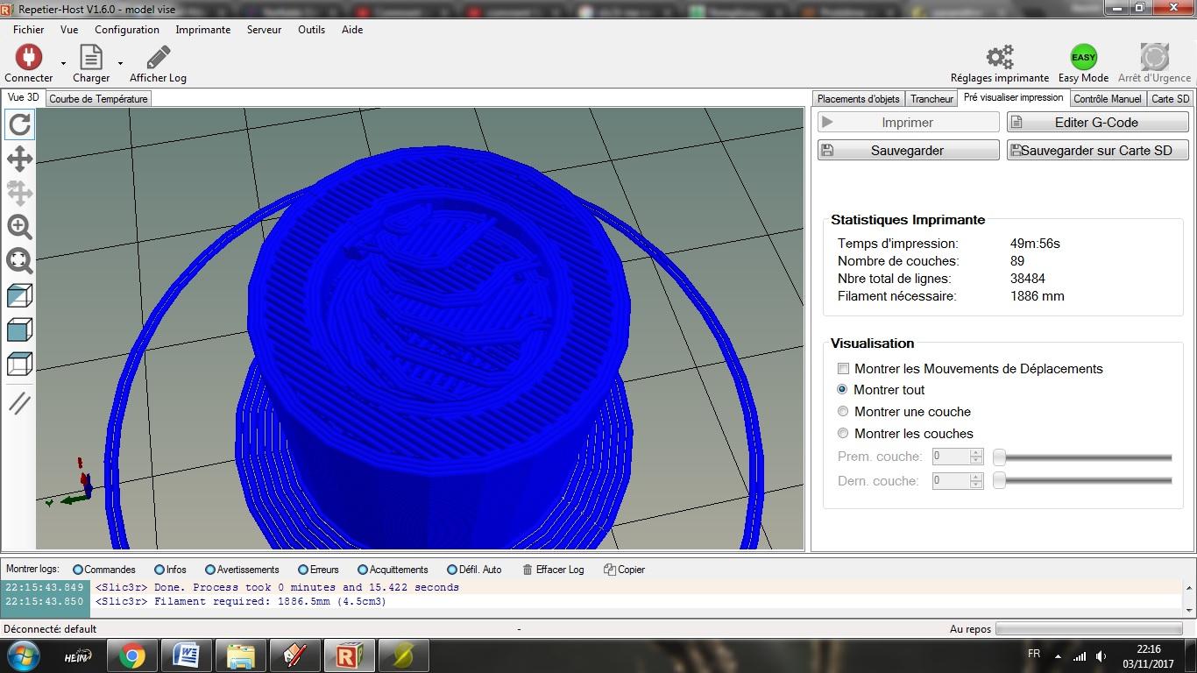Click the Imprimer button
Viewport: 1197px width, 673px height.
tap(908, 123)
